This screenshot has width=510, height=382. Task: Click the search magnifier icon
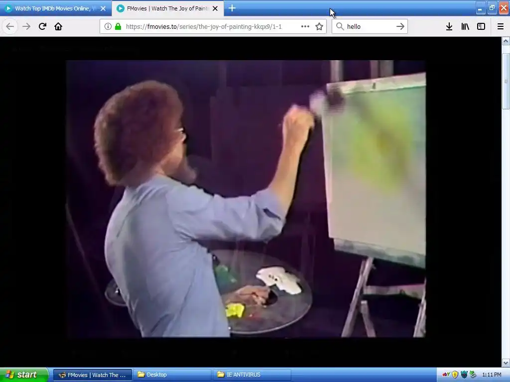point(340,26)
